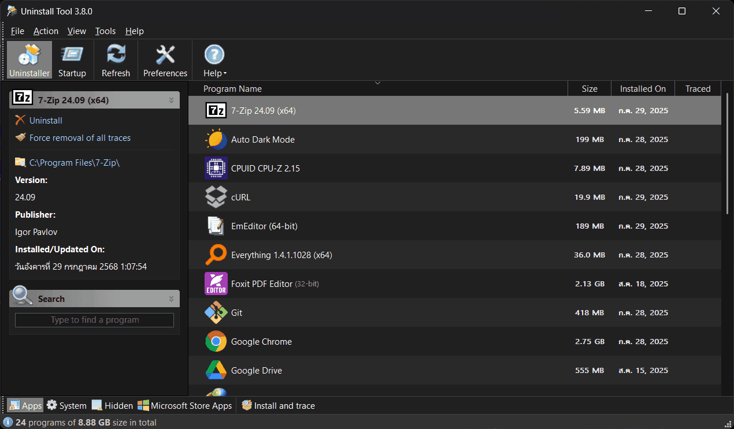This screenshot has width=734, height=429.
Task: Click Force removal of all traces
Action: (80, 138)
